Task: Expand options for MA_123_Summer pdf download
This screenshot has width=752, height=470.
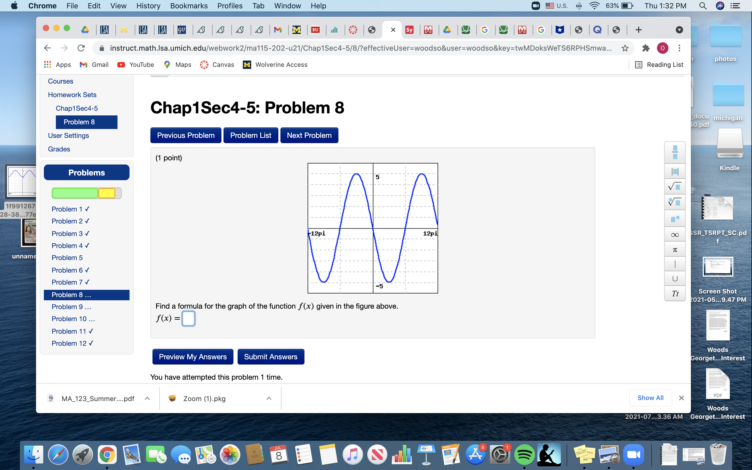Action: [x=147, y=398]
